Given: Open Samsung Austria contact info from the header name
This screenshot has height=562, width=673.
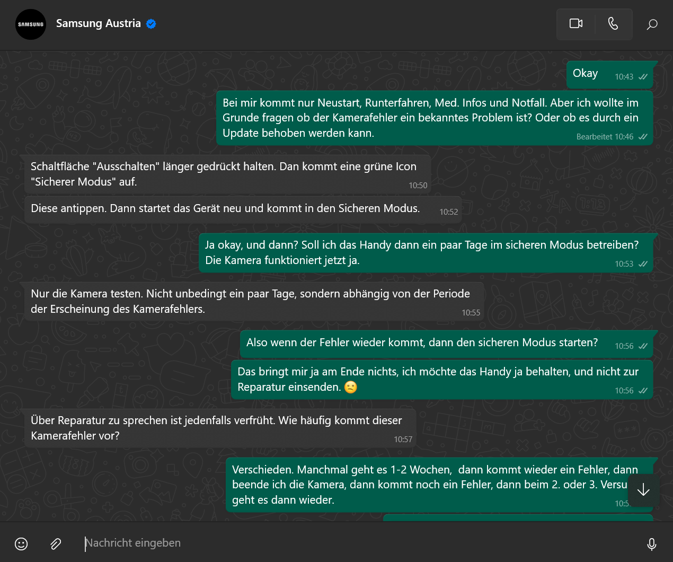Looking at the screenshot, I should point(98,23).
